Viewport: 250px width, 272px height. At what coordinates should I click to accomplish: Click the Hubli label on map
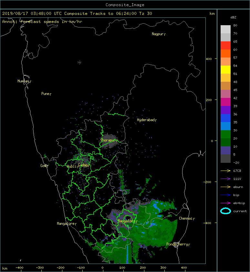pos(72,167)
